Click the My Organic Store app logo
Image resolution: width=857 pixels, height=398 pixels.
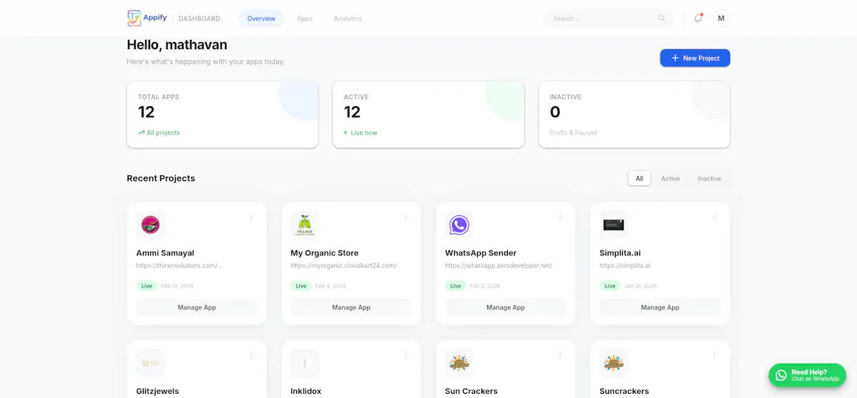(305, 225)
